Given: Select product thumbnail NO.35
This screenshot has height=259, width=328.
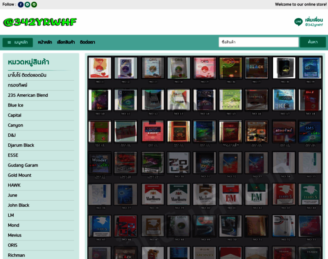Looking at the screenshot, I should point(310,163).
